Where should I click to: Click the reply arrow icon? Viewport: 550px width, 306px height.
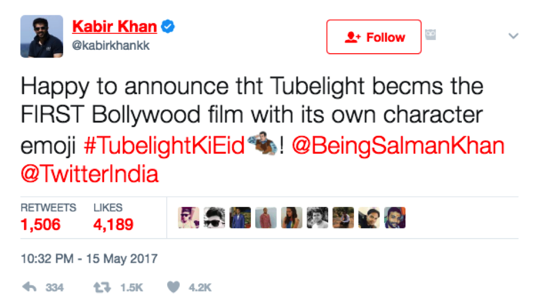click(x=30, y=287)
